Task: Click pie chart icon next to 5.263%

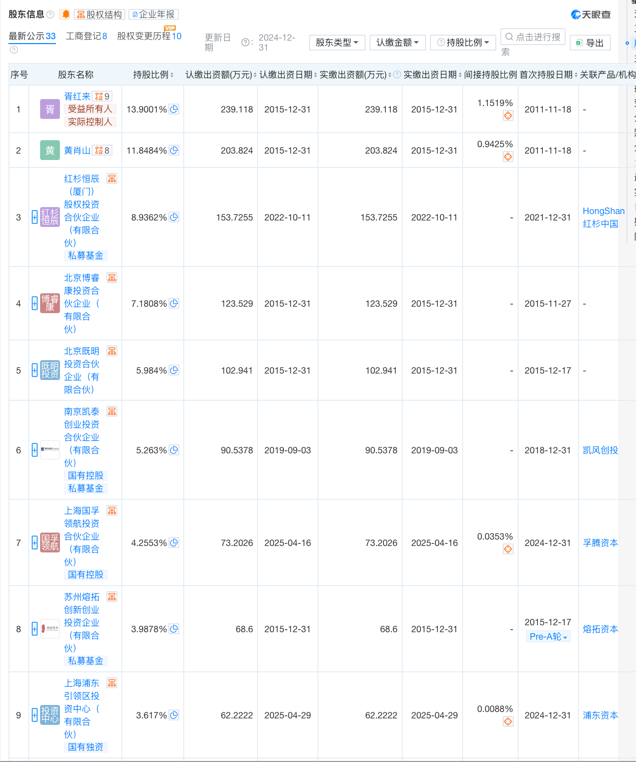Action: [174, 450]
